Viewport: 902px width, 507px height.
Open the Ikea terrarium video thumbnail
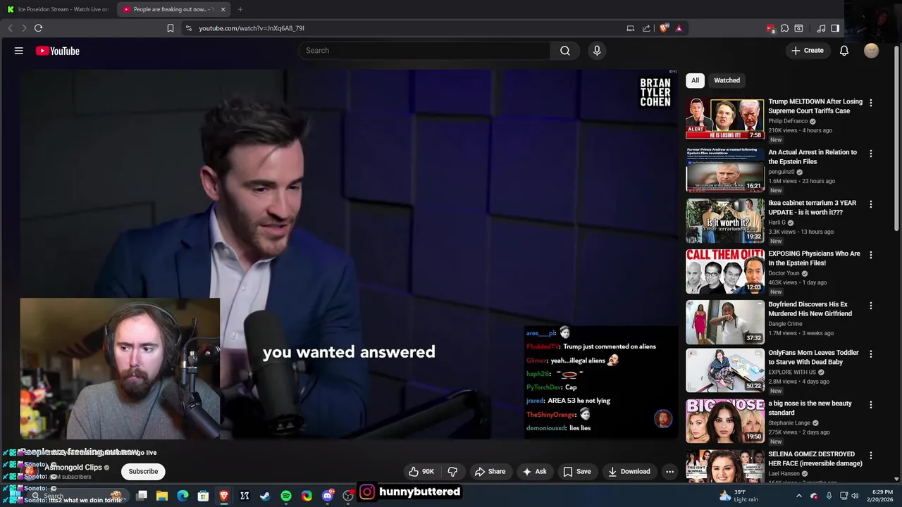point(725,220)
